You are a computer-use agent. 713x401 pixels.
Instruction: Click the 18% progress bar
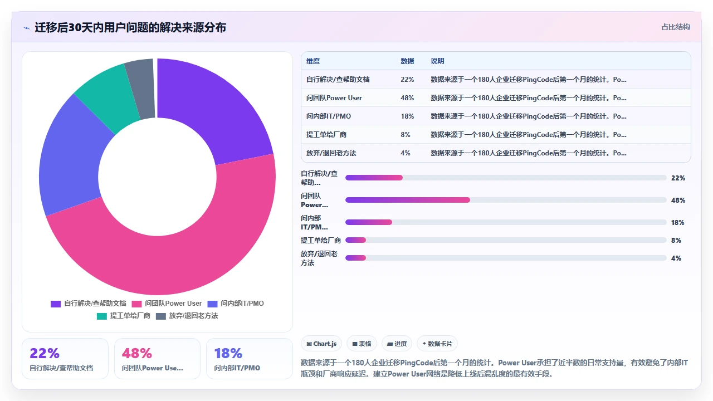point(506,222)
